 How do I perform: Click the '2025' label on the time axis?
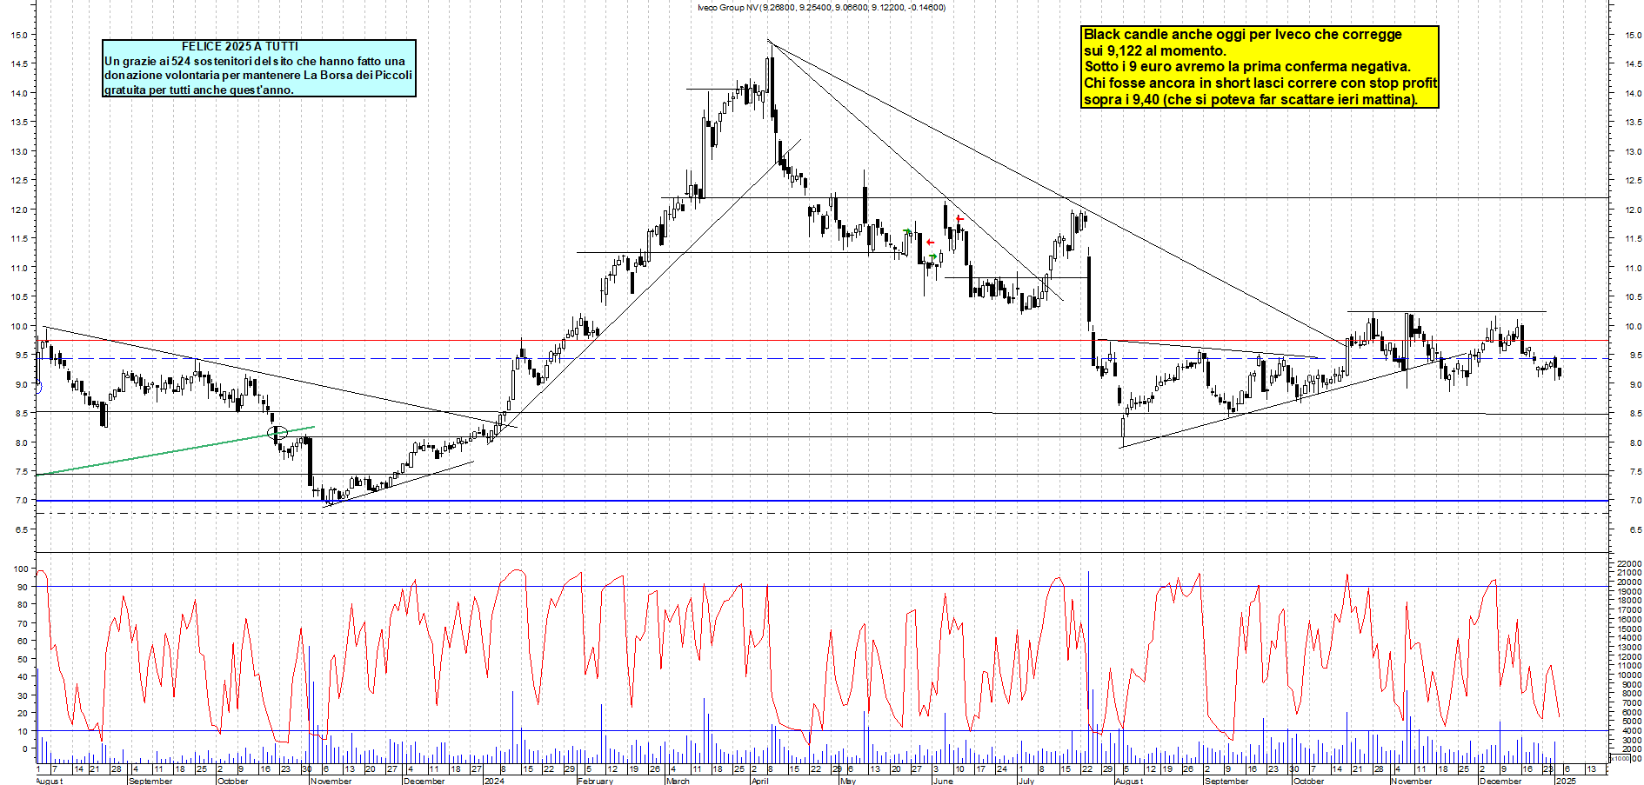coord(1566,781)
